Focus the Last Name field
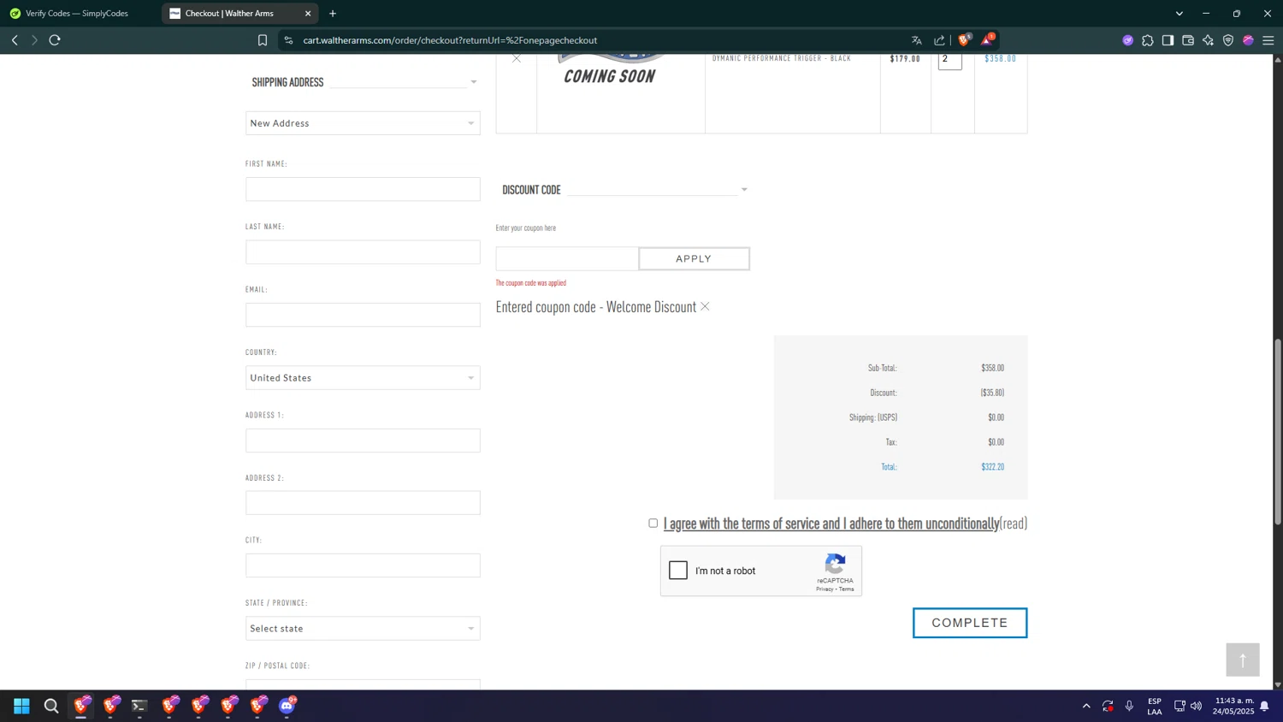The width and height of the screenshot is (1283, 722). [x=363, y=252]
